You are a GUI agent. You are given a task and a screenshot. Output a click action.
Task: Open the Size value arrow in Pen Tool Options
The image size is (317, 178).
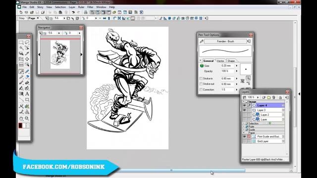[x=237, y=66]
